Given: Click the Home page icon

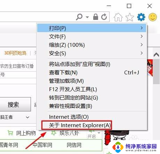Looking at the screenshot, I should coord(118,17).
